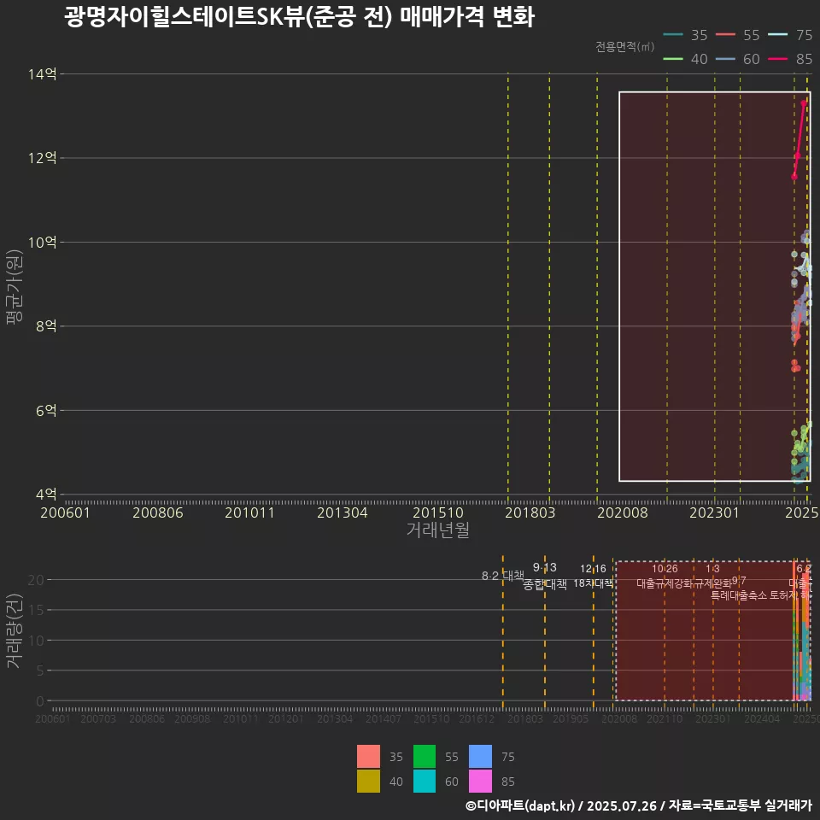Click the lowest data point on the 85㎡ pink line

(x=794, y=177)
